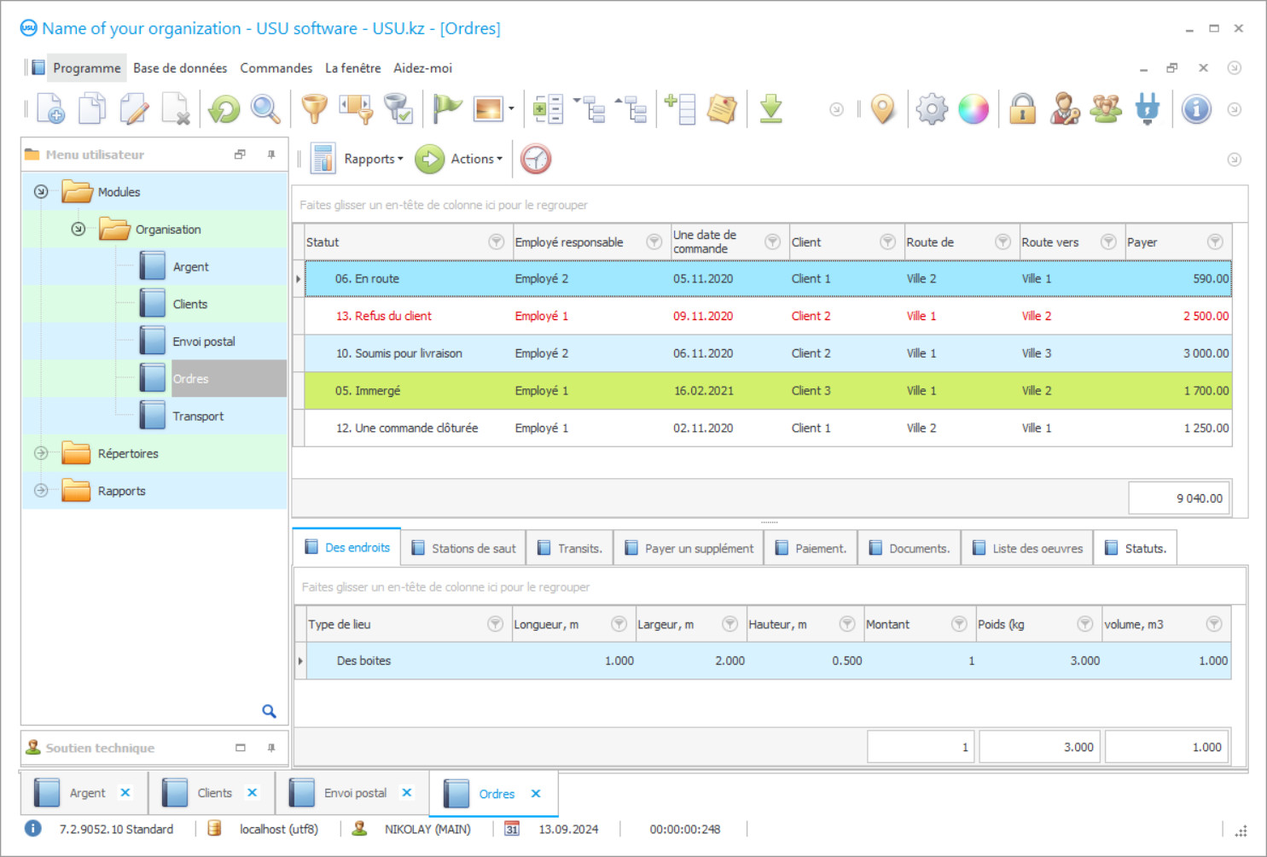Open the Edit record pencil icon
This screenshot has width=1267, height=857.
[134, 108]
